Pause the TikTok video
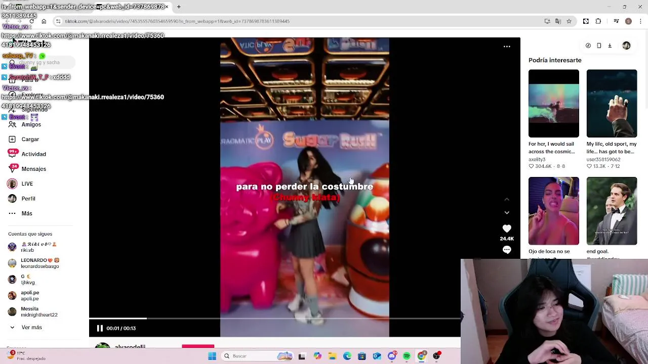 click(100, 328)
